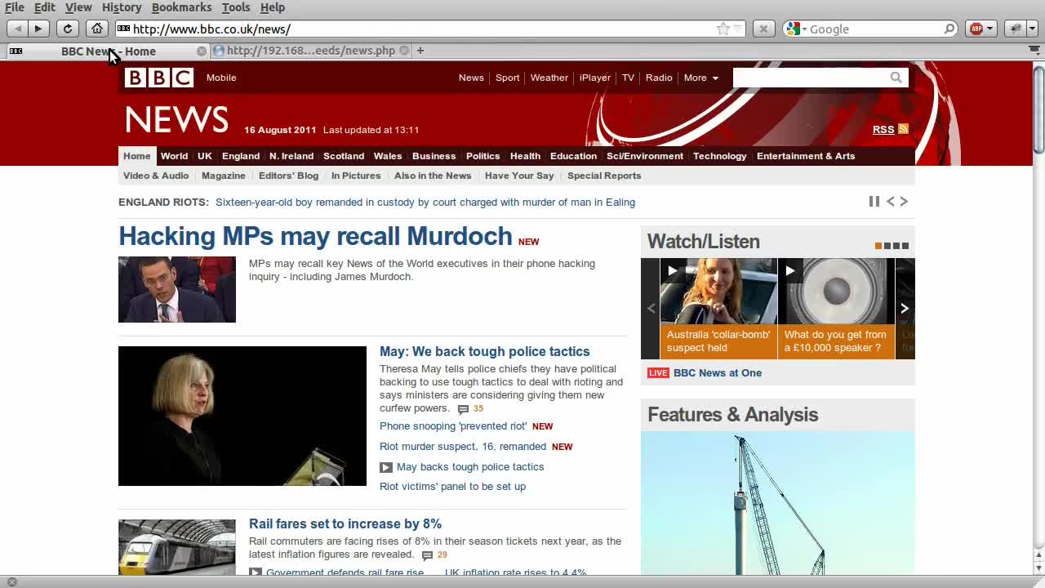Select the World news section
The width and height of the screenshot is (1045, 588).
(x=174, y=156)
